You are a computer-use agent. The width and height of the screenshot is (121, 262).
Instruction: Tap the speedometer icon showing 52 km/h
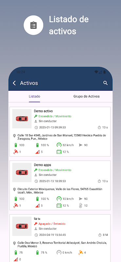point(59,145)
